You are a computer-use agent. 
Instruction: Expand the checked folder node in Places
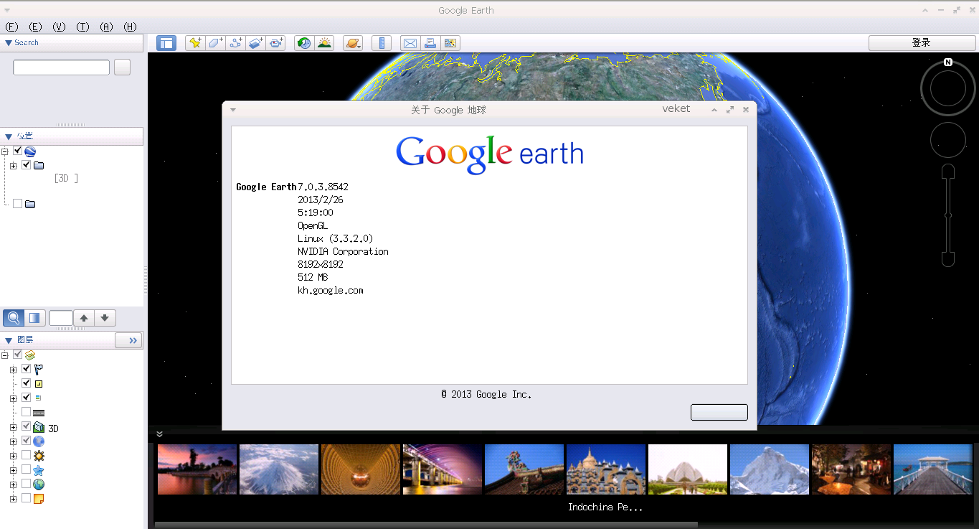point(14,166)
